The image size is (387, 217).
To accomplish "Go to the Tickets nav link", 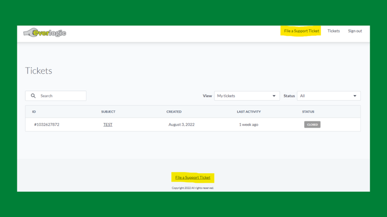I will pos(333,31).
